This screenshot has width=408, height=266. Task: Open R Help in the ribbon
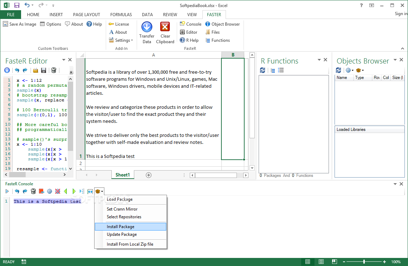(189, 40)
